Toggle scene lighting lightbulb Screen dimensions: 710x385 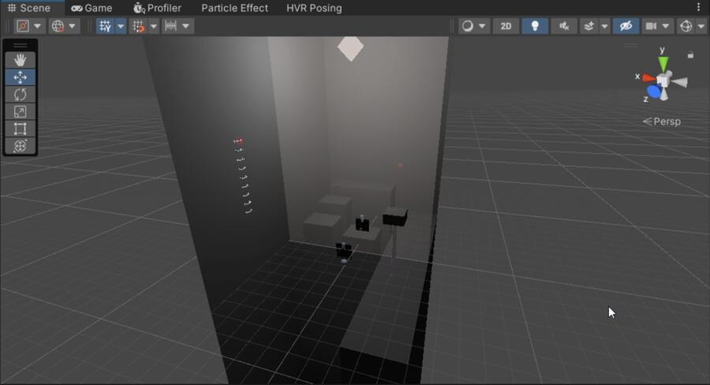click(x=535, y=26)
